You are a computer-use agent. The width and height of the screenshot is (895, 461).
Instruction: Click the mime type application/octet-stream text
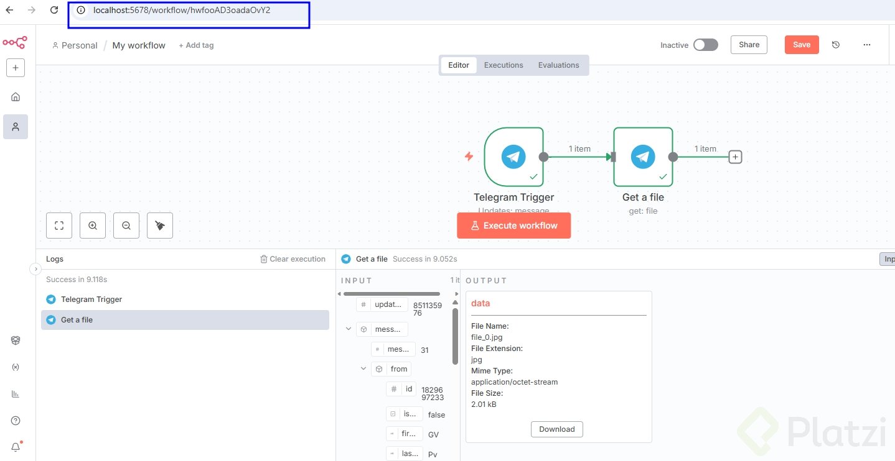click(x=515, y=382)
